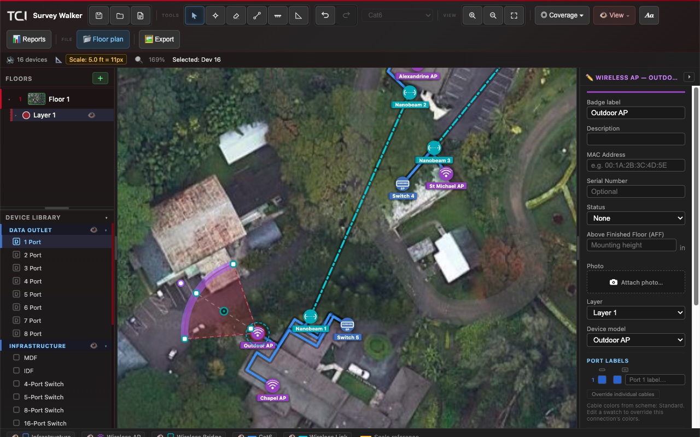This screenshot has height=437, width=700.
Task: Open the Aa font settings
Action: (x=649, y=15)
